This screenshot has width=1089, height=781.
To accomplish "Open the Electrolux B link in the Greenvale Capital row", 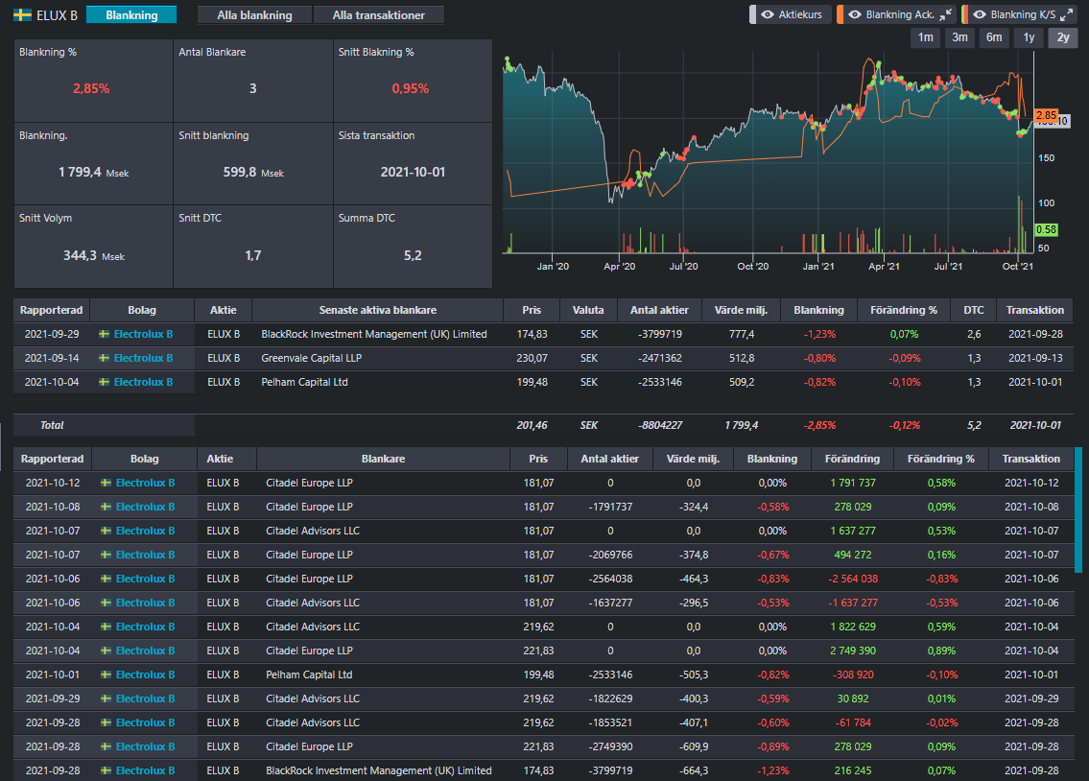I will pyautogui.click(x=143, y=358).
